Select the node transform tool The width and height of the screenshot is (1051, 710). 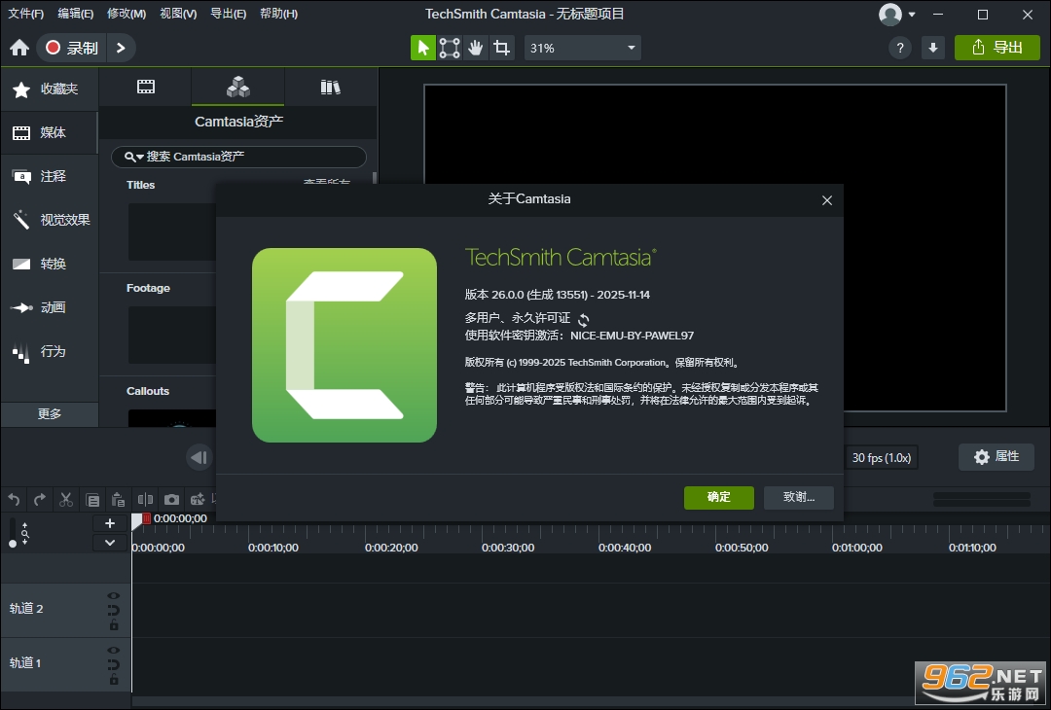pos(449,48)
